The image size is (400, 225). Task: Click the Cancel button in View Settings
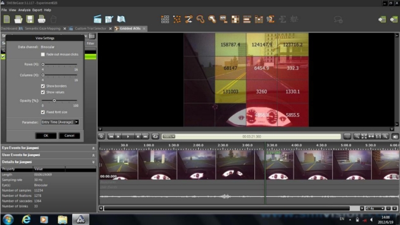[69, 136]
